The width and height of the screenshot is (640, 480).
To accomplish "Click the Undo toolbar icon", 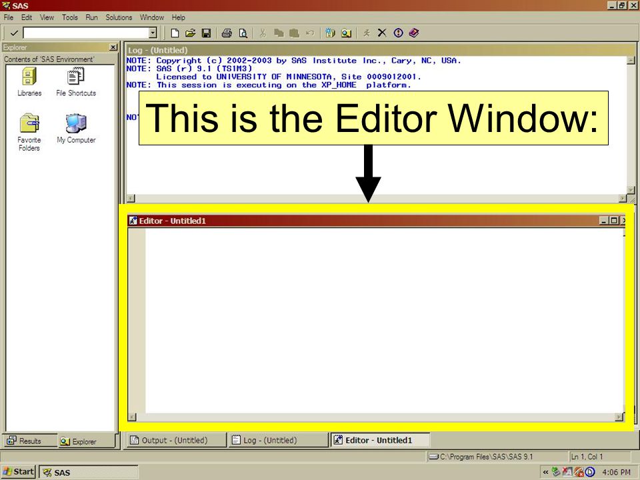I will tap(310, 33).
